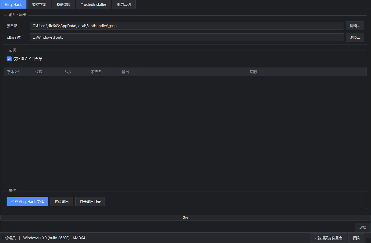Click 生成 GaspHack 字体 button
This screenshot has width=371, height=243.
pyautogui.click(x=27, y=202)
